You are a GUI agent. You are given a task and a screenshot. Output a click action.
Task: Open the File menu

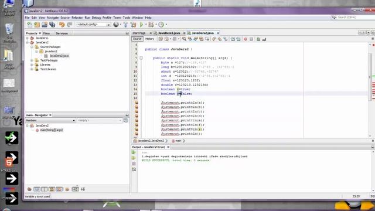pos(28,18)
